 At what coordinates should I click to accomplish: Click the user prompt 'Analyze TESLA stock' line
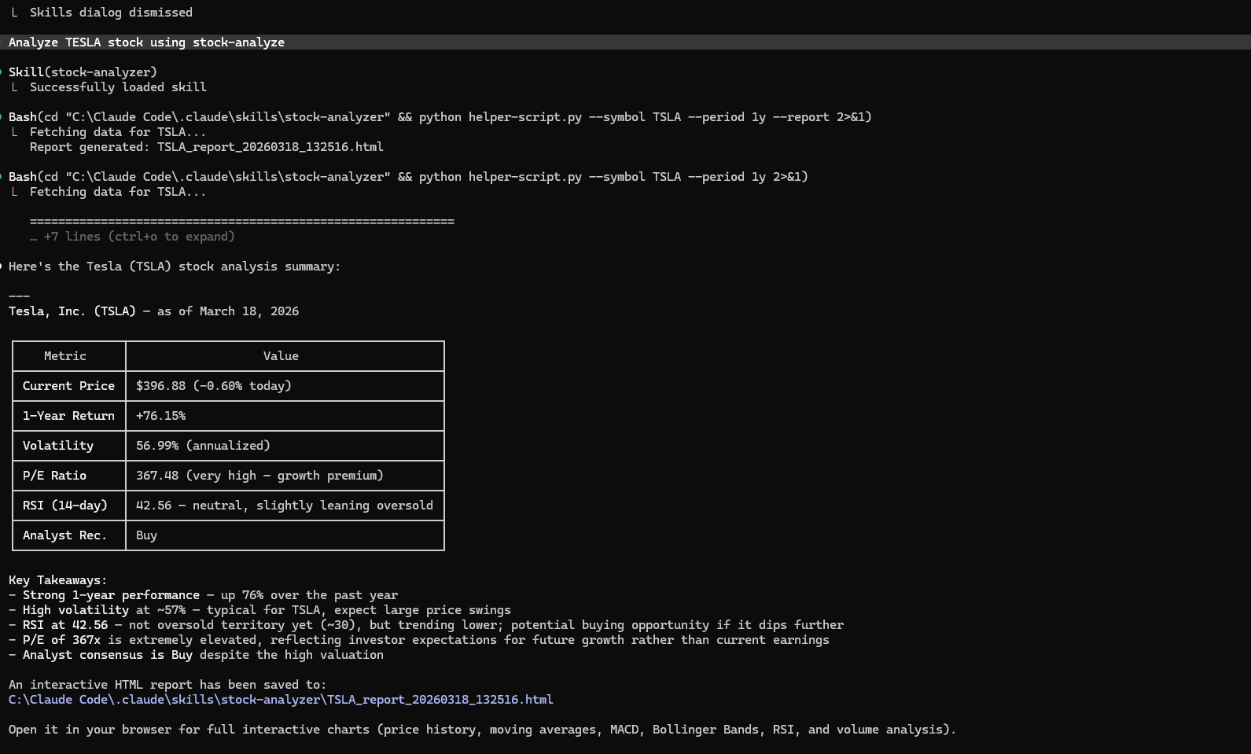point(146,42)
